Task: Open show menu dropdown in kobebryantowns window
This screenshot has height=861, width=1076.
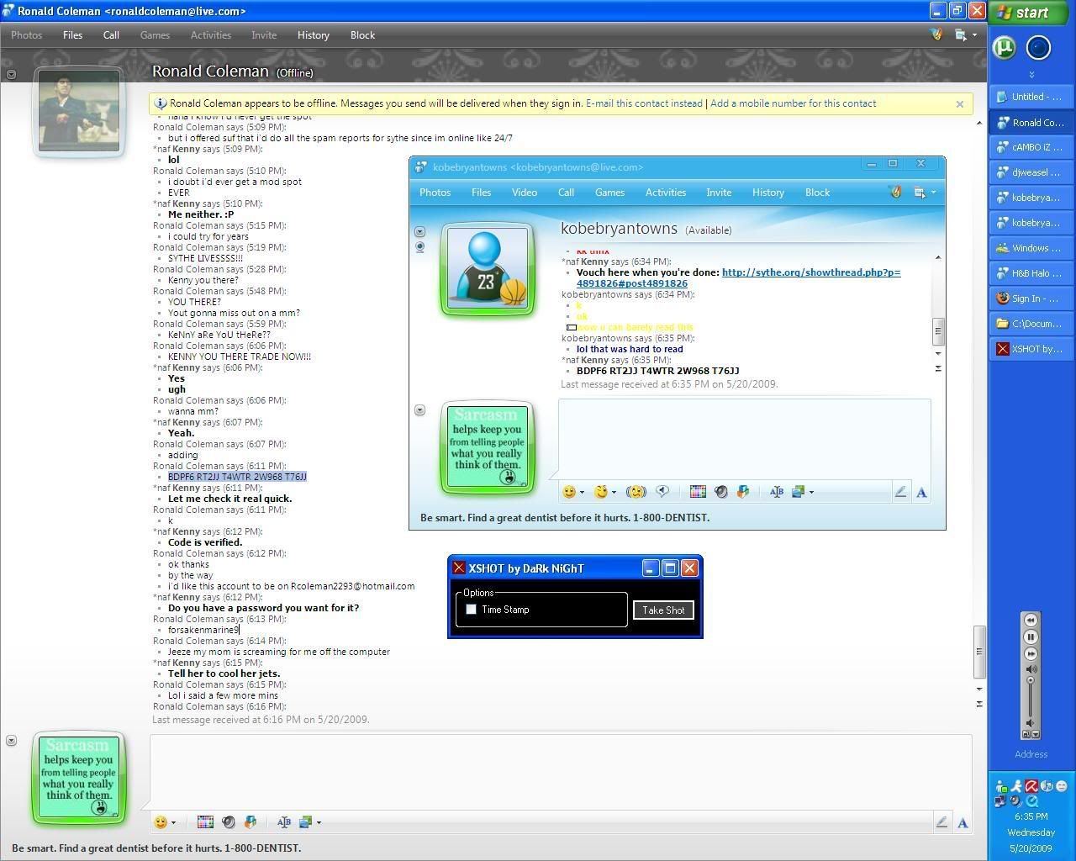Action: click(x=924, y=193)
